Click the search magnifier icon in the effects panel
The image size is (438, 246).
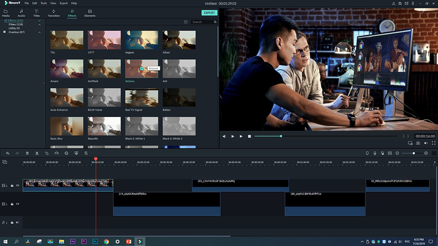click(215, 22)
